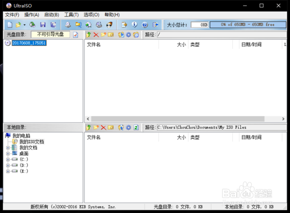The image size is (290, 213).
Task: Click the Save As icon in main toolbar
Action: [53, 24]
